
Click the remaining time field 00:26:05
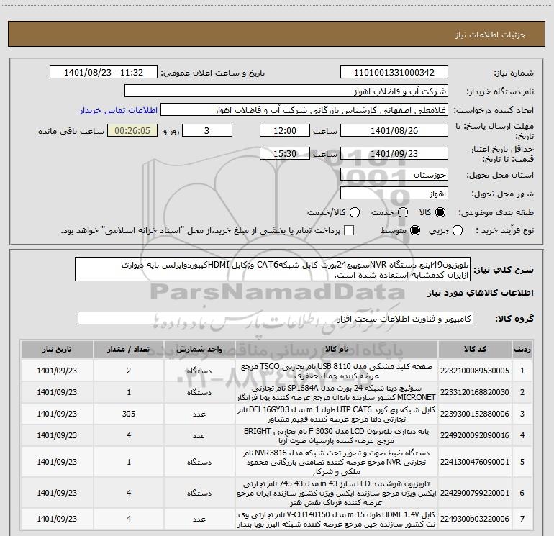point(132,130)
